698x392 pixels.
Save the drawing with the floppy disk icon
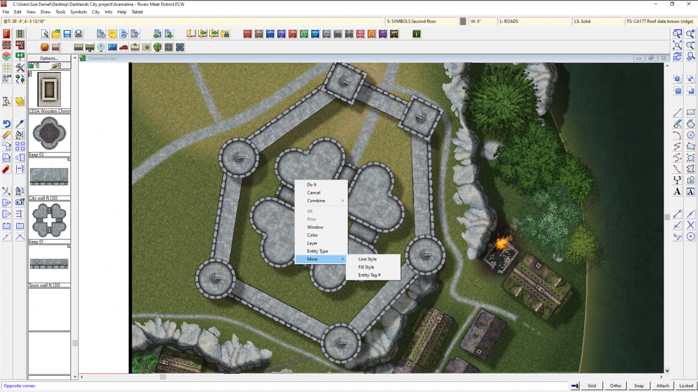67,33
